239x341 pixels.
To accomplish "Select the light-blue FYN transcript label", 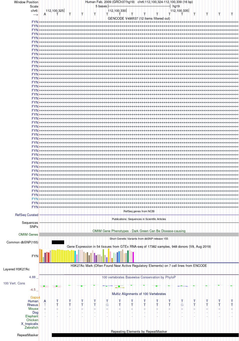I will pos(35,199).
